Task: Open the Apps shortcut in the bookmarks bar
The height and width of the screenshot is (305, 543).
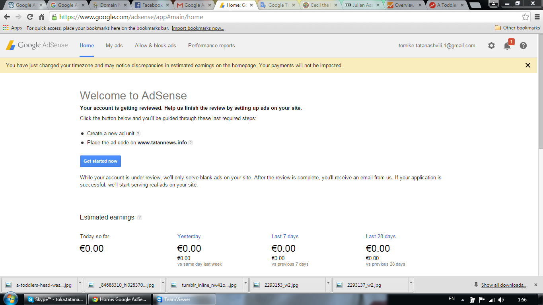Action: coord(12,28)
